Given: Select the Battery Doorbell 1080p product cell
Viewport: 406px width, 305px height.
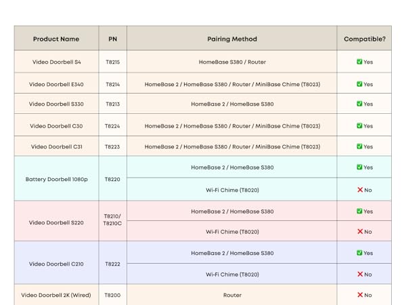Looking at the screenshot, I should [56, 179].
